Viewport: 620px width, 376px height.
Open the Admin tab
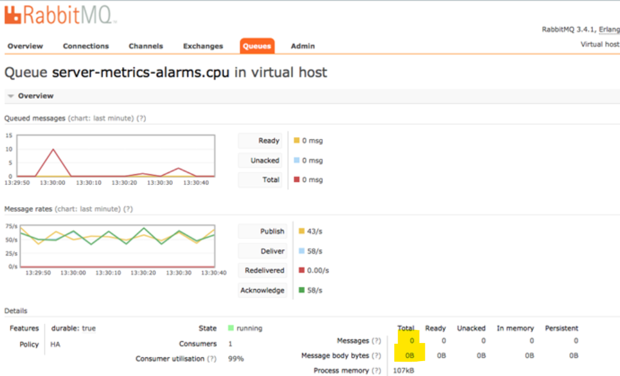(302, 46)
